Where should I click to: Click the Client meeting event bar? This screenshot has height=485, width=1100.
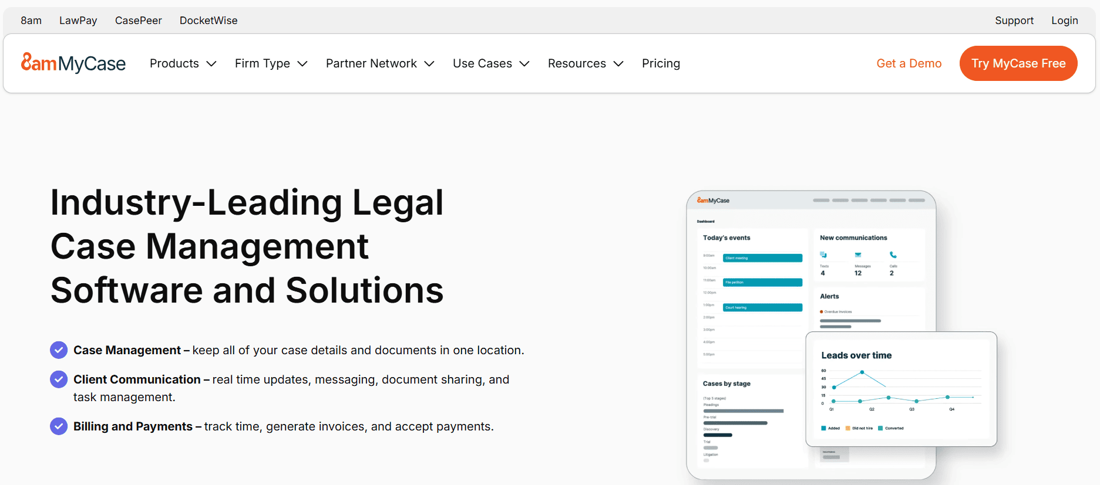click(x=762, y=258)
